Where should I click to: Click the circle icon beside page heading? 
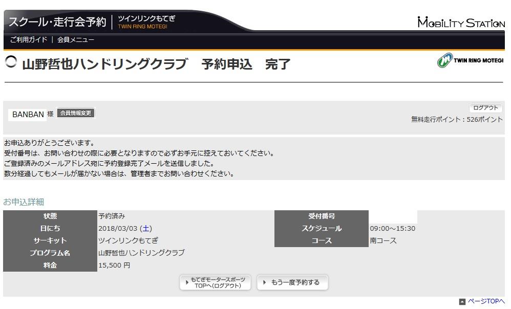[11, 61]
